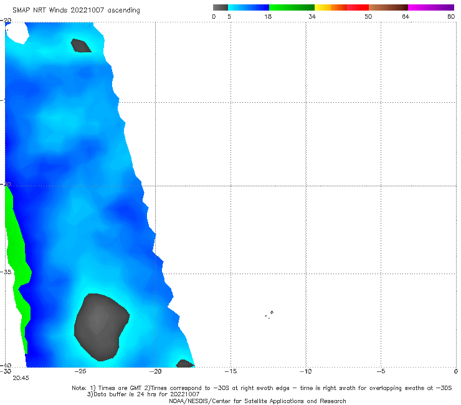Click the "NOAA/NESDIS/Center for Satellite Applications and Research" credit
Viewport: 461px width, 405px height.
(x=257, y=401)
